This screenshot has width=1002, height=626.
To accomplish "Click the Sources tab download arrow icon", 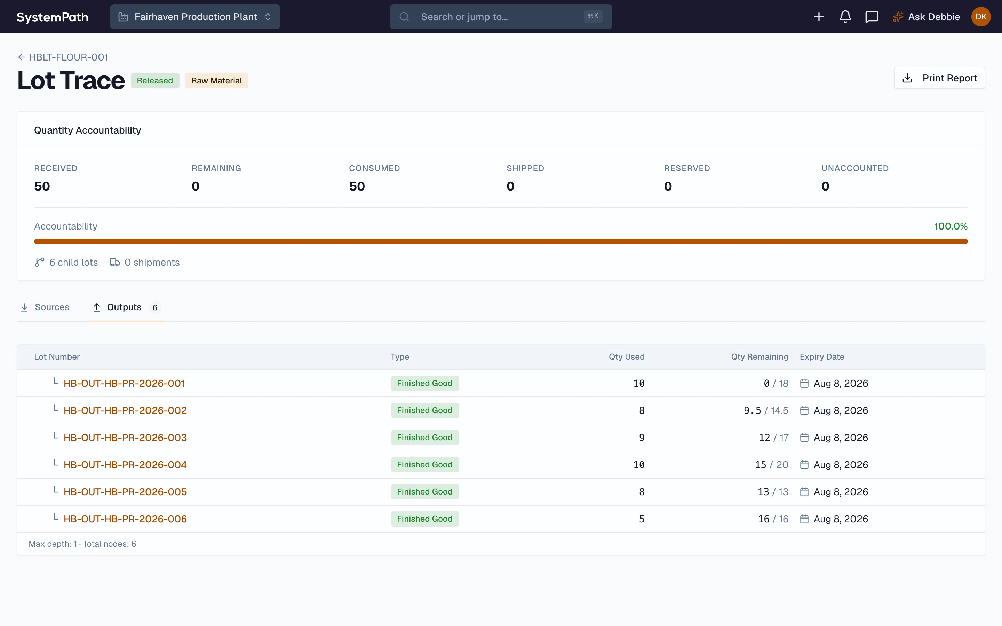I will [24, 308].
